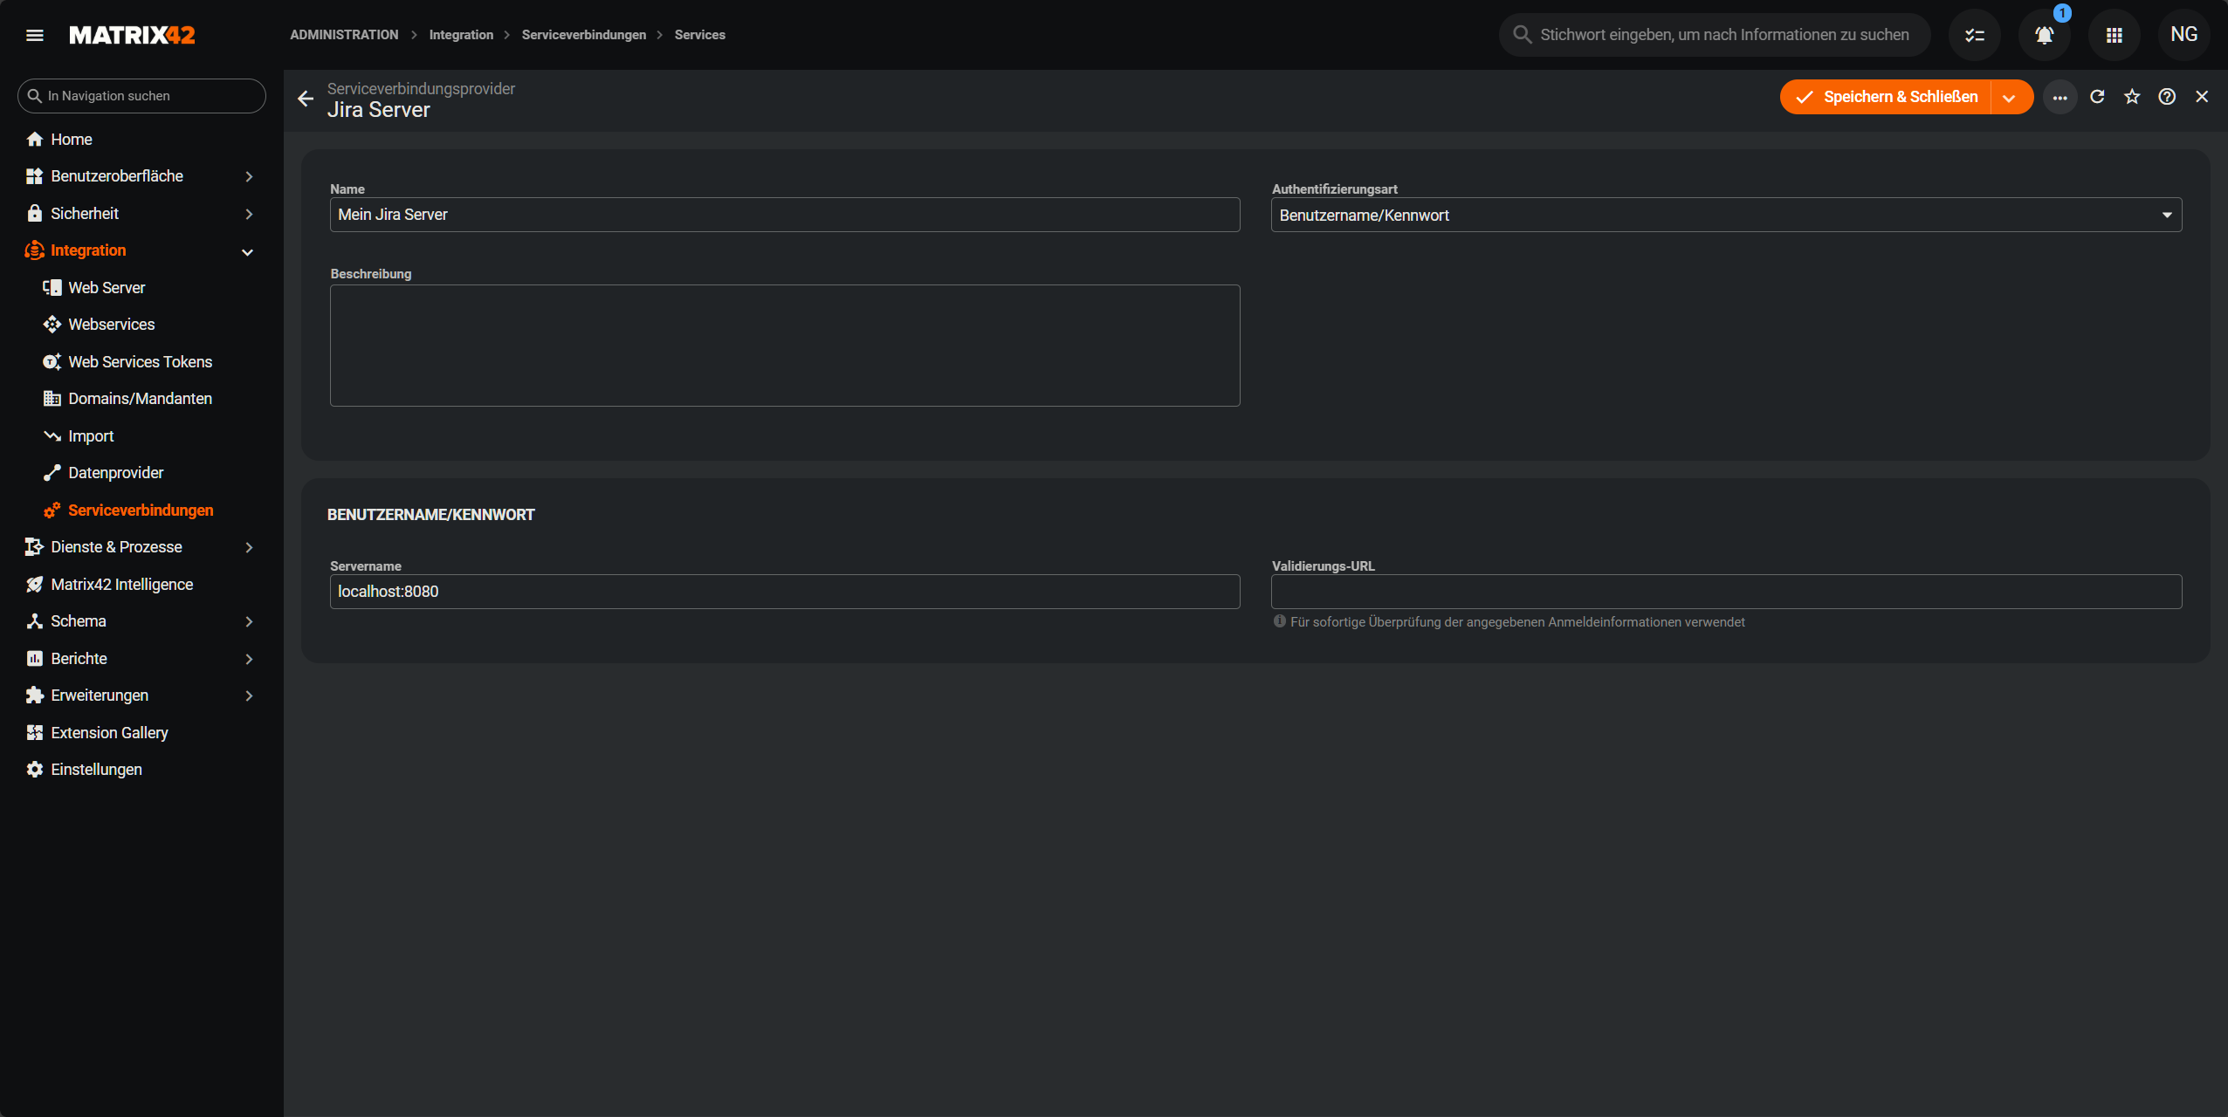Click the notifications bell icon

pyautogui.click(x=2044, y=35)
